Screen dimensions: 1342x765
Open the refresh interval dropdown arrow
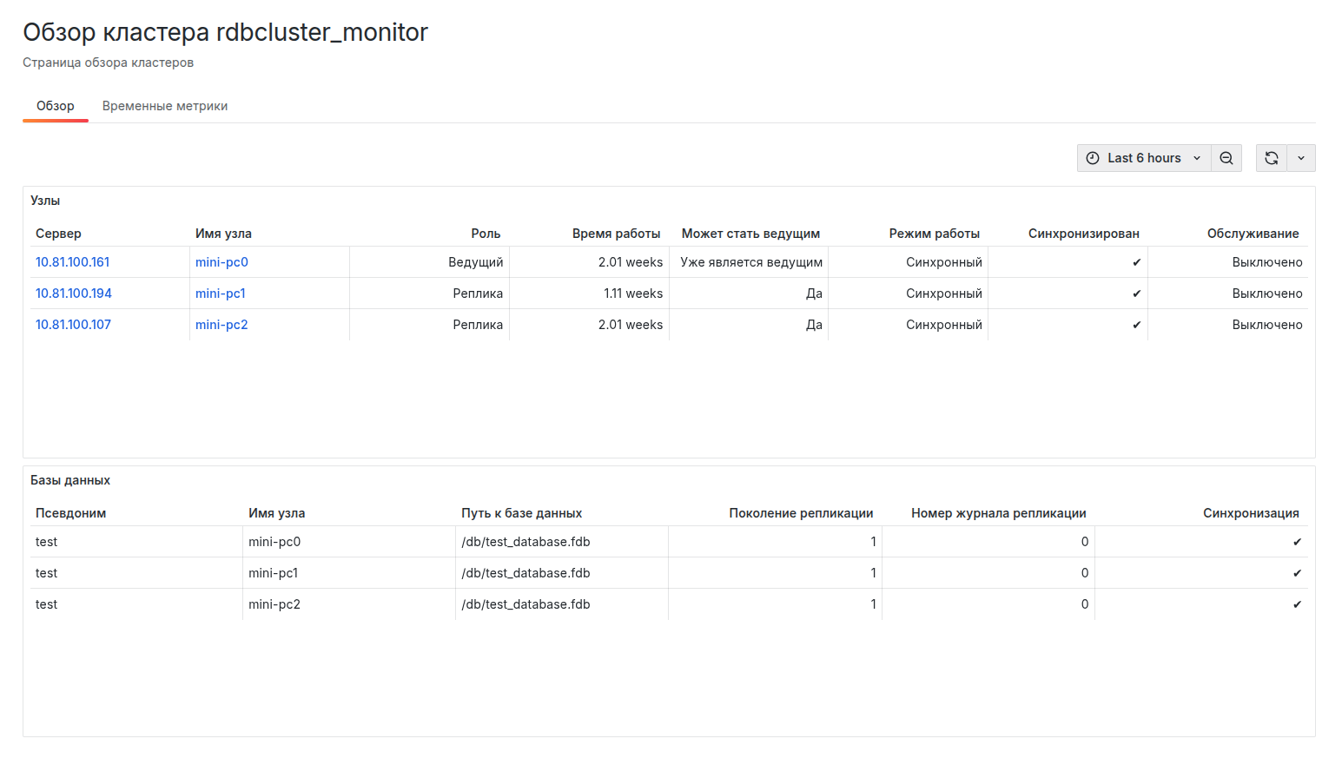pyautogui.click(x=1300, y=158)
